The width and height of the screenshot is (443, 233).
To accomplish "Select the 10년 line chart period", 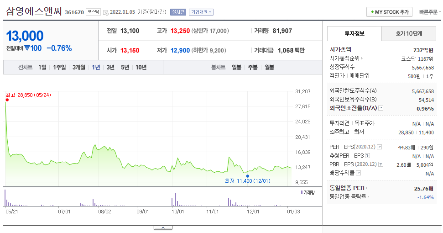I will [x=141, y=67].
